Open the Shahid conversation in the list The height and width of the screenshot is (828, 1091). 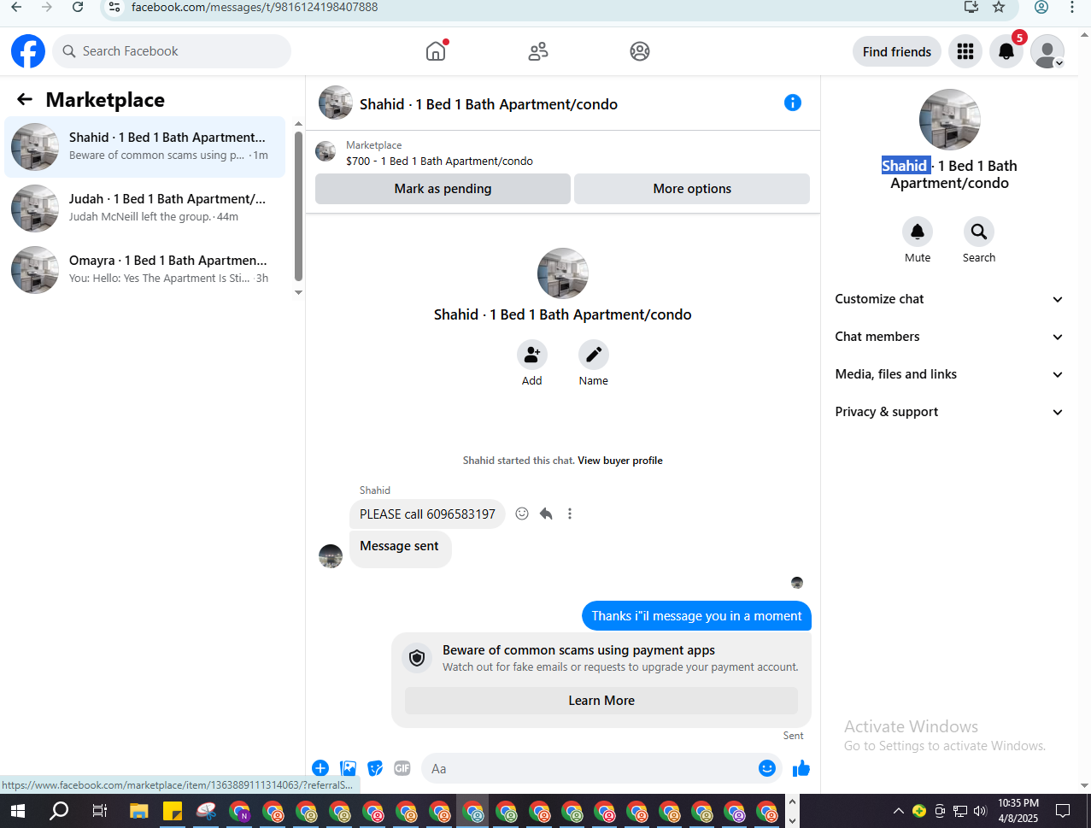click(145, 147)
